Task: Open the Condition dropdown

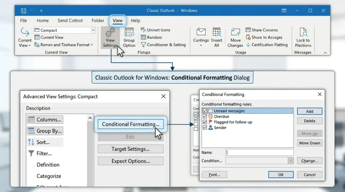Action: 290,161
